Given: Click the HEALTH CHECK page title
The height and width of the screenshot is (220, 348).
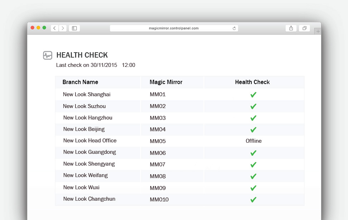Looking at the screenshot, I should [x=82, y=55].
